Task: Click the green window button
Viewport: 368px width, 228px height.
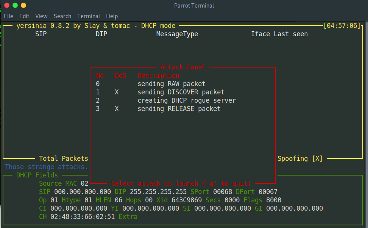Action: coord(15,5)
